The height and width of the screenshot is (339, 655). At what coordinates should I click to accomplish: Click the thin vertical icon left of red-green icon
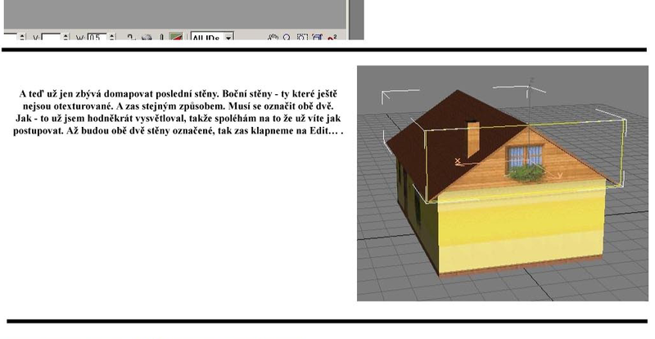click(x=161, y=37)
